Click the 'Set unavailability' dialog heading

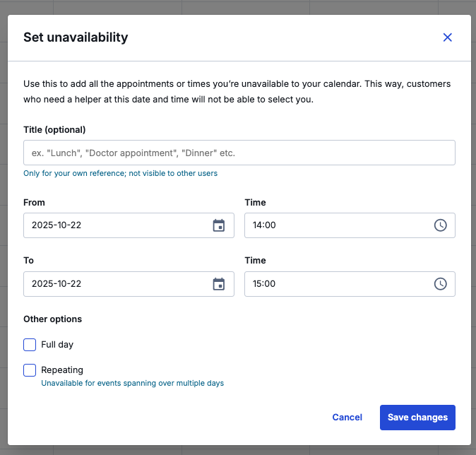click(x=76, y=37)
